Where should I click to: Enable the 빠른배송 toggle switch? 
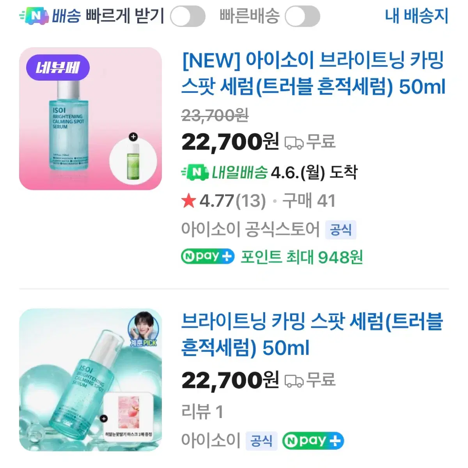pos(302,17)
